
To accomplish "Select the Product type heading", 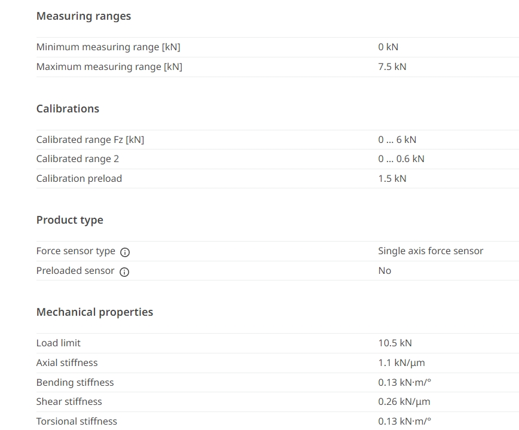I will coord(70,220).
